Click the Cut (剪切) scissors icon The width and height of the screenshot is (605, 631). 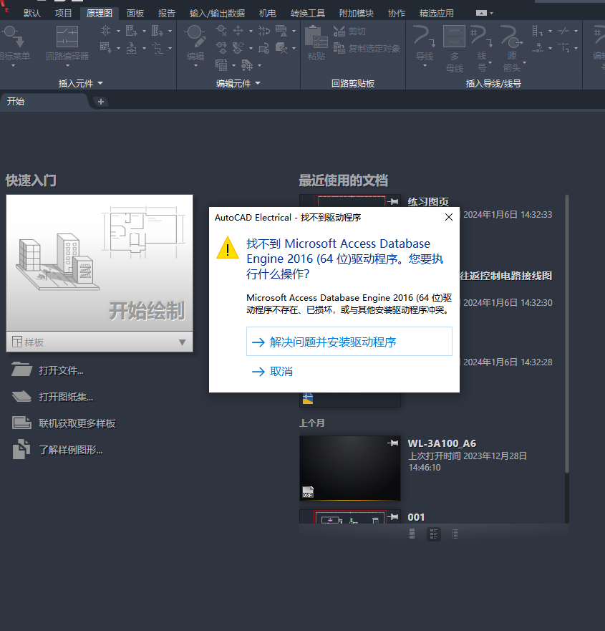[339, 32]
